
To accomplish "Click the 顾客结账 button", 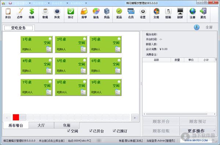I will coord(161,131).
